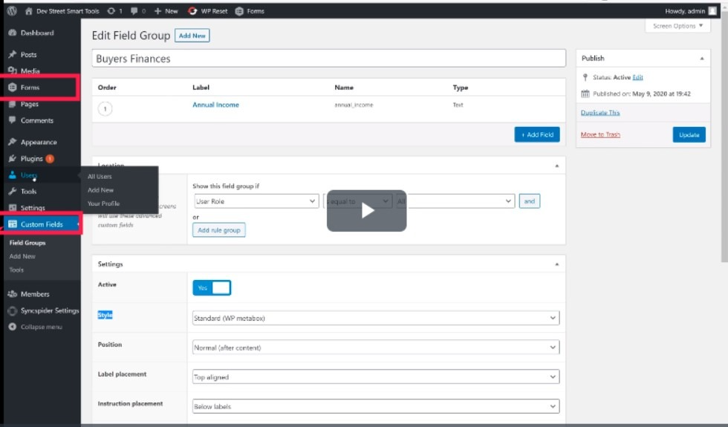
Task: Open the Dev Street Smart Tools site link
Action: (62, 11)
